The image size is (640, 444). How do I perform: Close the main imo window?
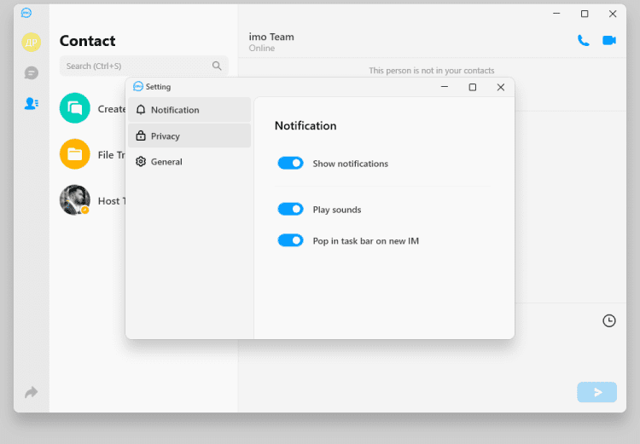[x=612, y=14]
